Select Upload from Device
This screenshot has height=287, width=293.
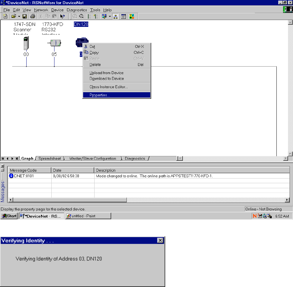click(x=116, y=73)
